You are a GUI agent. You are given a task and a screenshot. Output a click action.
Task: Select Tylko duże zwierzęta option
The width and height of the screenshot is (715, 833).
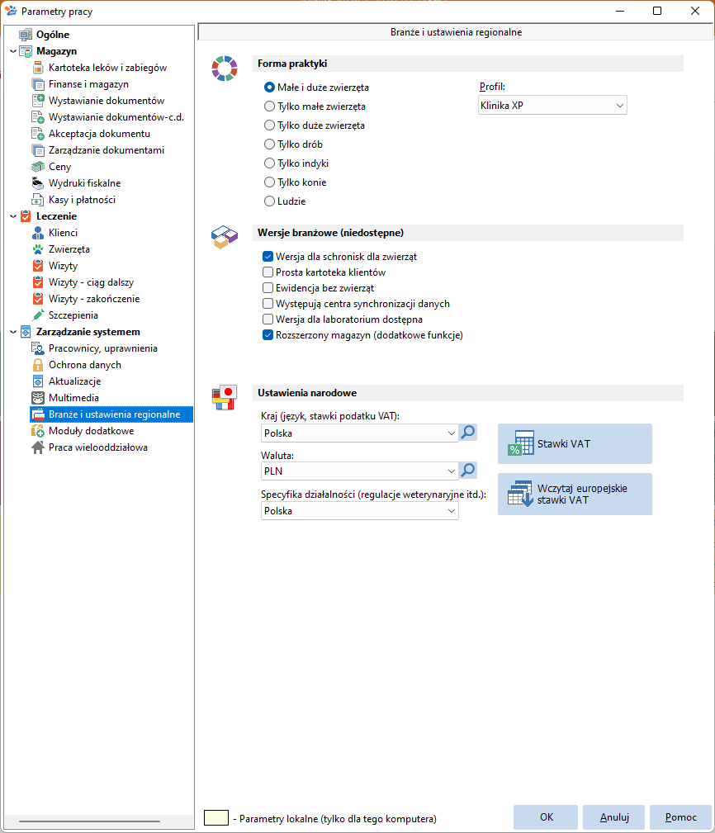point(269,125)
